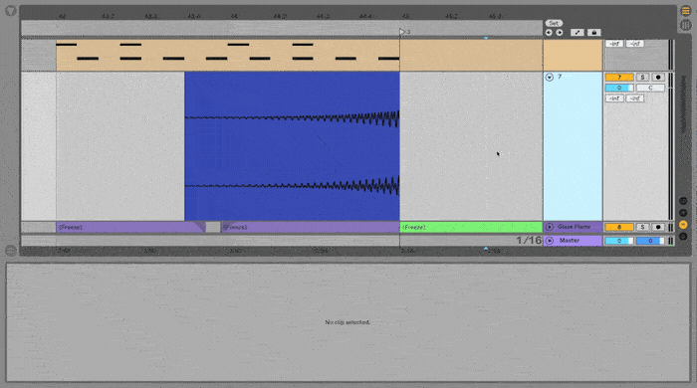Select the blue audio clip waveform
This screenshot has height=388, width=697.
[x=292, y=146]
